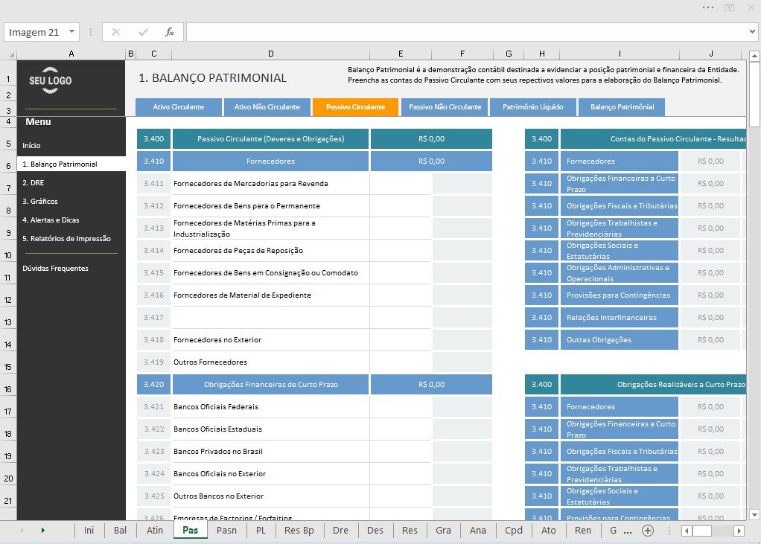Click 'Outros Fornecedores' row text
The height and width of the screenshot is (544, 761).
(210, 362)
